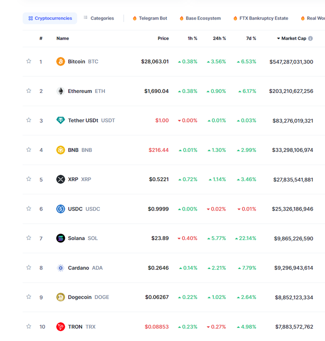The image size is (325, 341).
Task: Click Tether USDt price $1.00
Action: [x=162, y=120]
